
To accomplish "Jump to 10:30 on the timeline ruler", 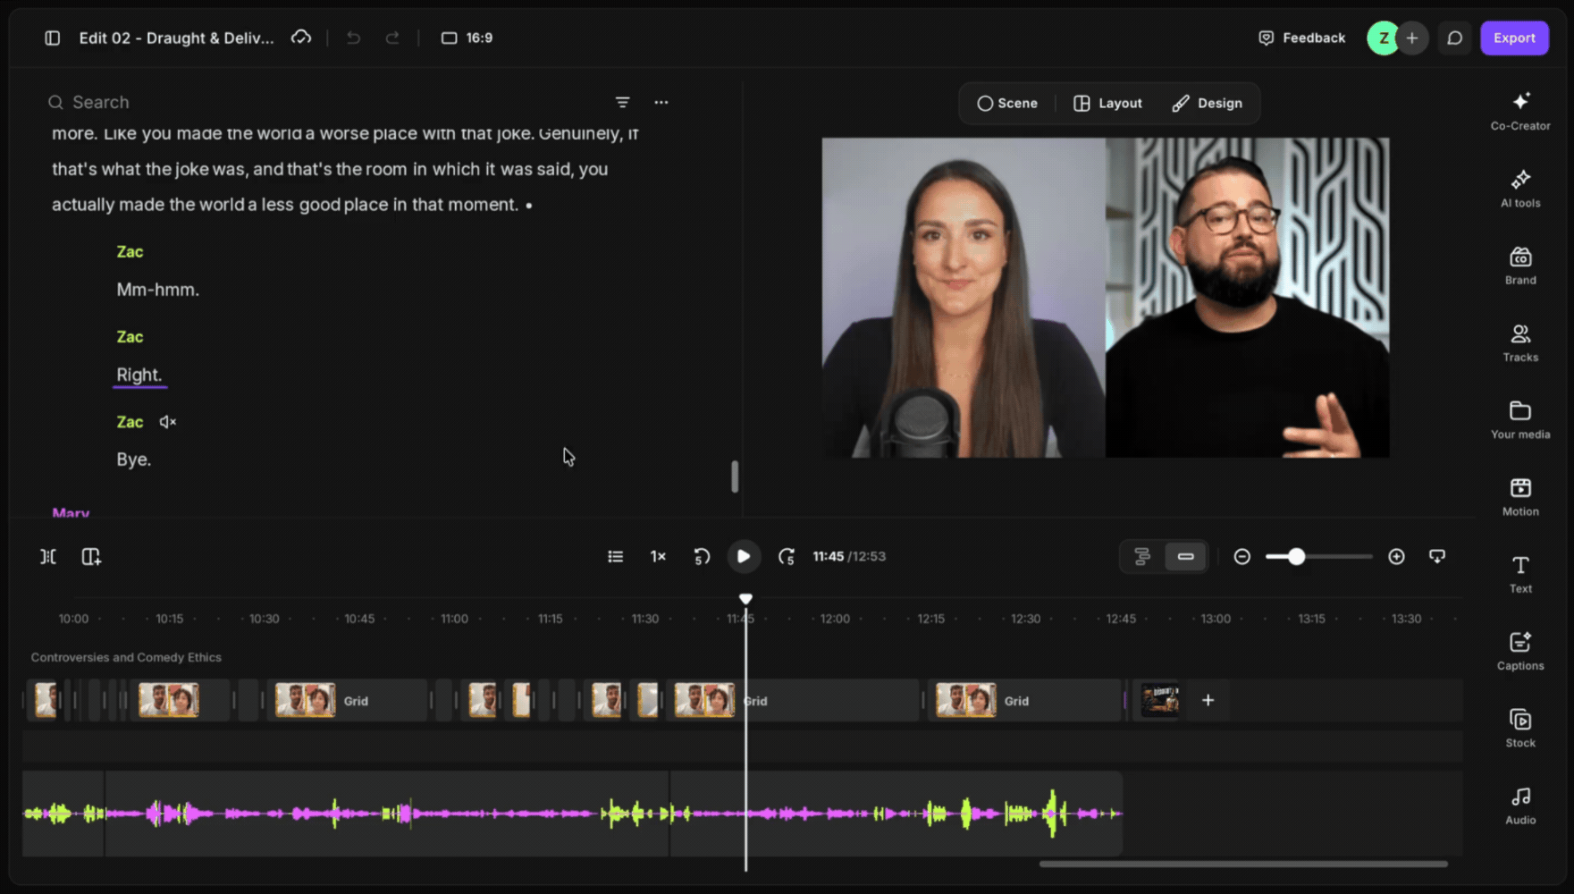I will click(x=264, y=618).
